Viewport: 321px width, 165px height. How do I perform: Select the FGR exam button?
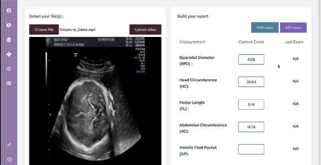coord(265,27)
